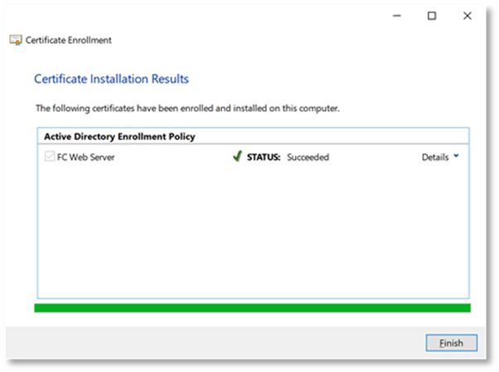Screen dimensions: 499x372
Task: Click the STATUS label text
Action: (x=264, y=157)
